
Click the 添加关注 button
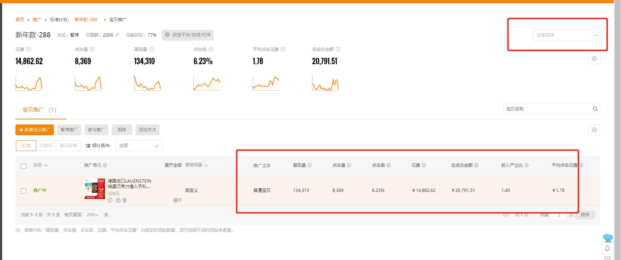(x=147, y=130)
